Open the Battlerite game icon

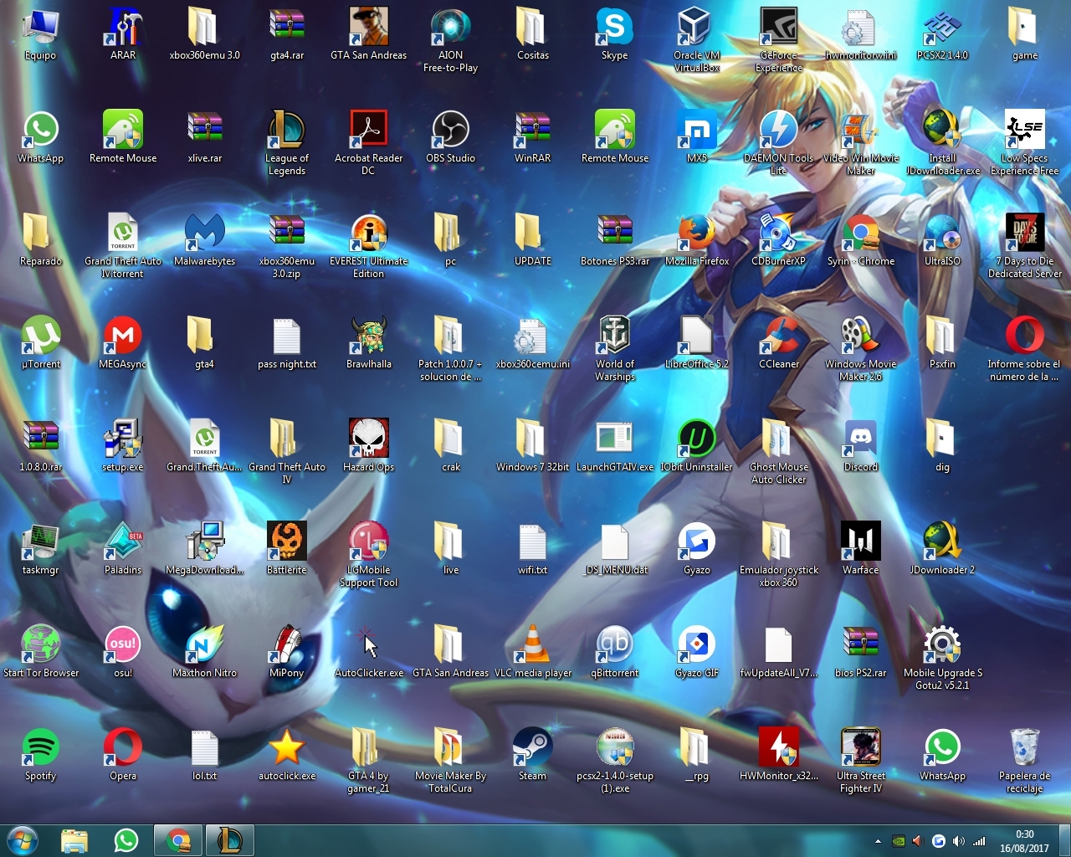tap(287, 541)
